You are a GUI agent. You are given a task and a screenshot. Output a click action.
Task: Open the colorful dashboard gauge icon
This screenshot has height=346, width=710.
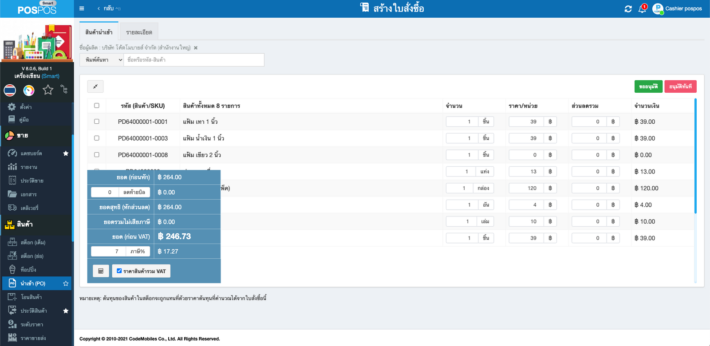click(29, 90)
